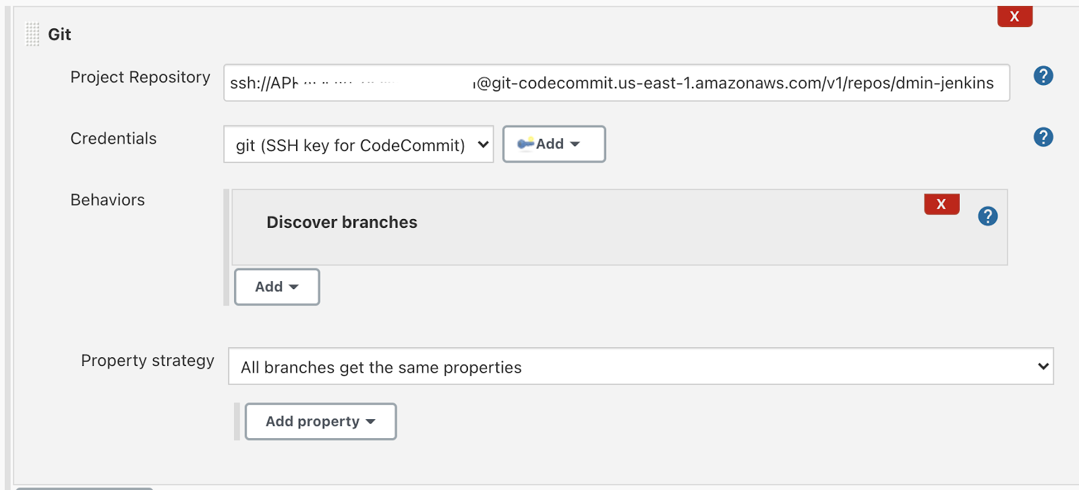Image resolution: width=1079 pixels, height=490 pixels.
Task: Click the horizontal scrollbar at the bottom
Action: [x=84, y=488]
